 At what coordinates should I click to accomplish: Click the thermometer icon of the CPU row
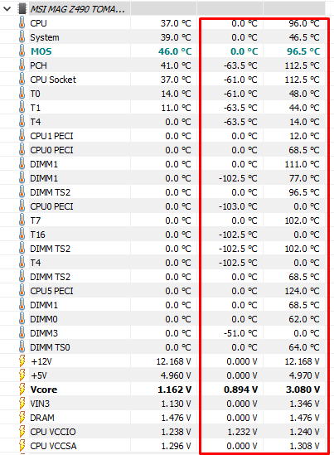pyautogui.click(x=22, y=23)
